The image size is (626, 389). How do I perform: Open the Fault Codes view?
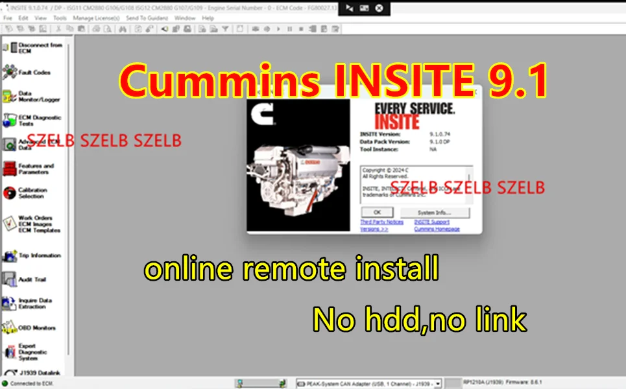click(27, 72)
